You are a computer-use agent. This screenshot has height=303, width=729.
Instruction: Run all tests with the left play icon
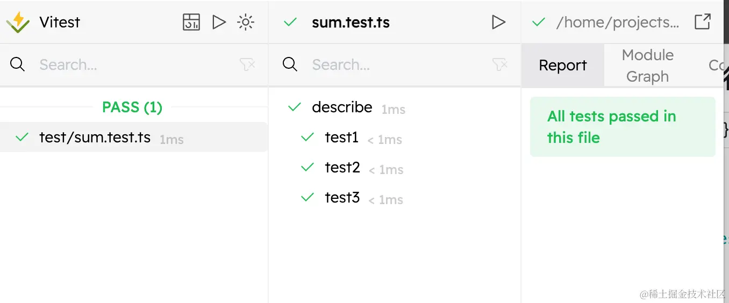[x=219, y=22]
